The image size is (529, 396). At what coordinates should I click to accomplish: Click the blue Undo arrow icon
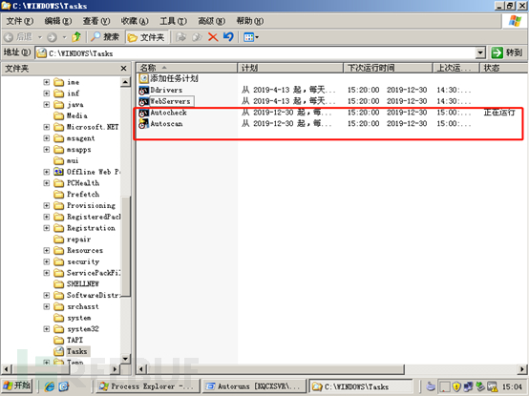point(228,36)
